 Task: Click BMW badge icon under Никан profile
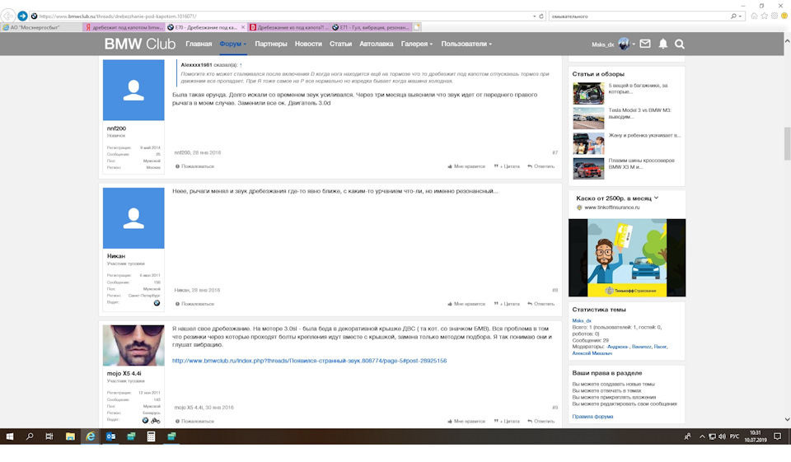point(157,303)
